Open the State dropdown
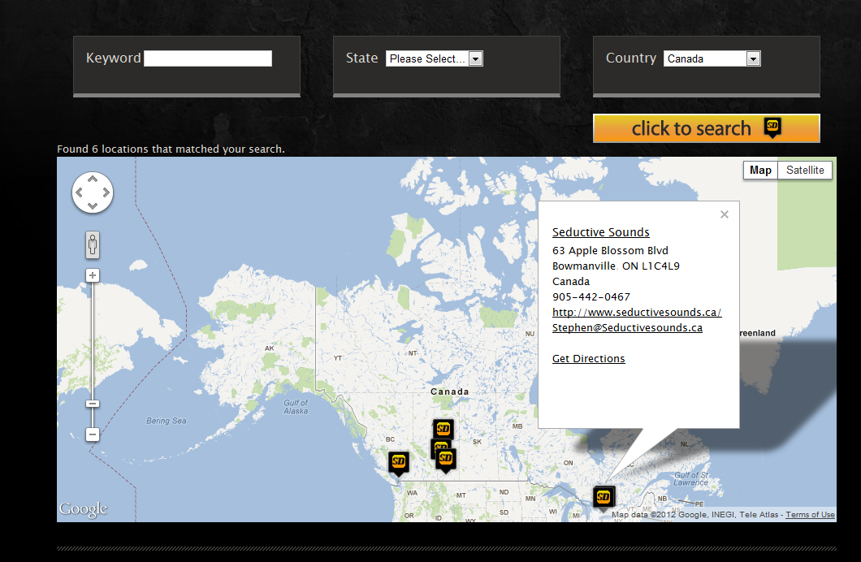The height and width of the screenshot is (562, 861). (x=435, y=58)
